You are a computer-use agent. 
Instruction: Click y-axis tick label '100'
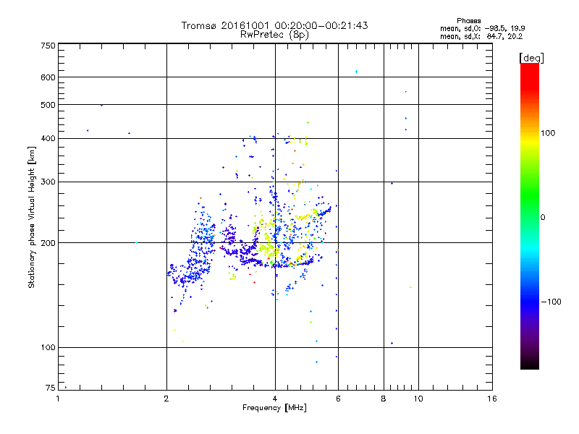coord(48,348)
